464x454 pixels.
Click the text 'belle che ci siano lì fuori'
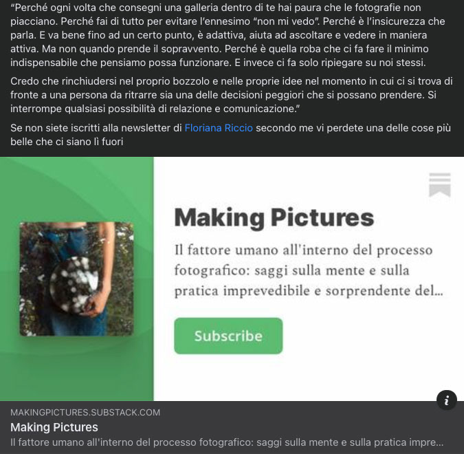(67, 142)
